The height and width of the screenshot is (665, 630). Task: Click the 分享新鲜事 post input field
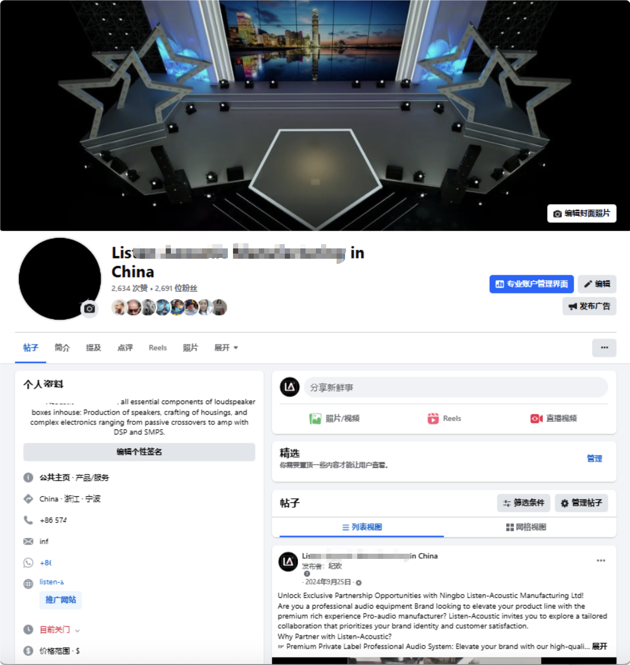coord(456,387)
